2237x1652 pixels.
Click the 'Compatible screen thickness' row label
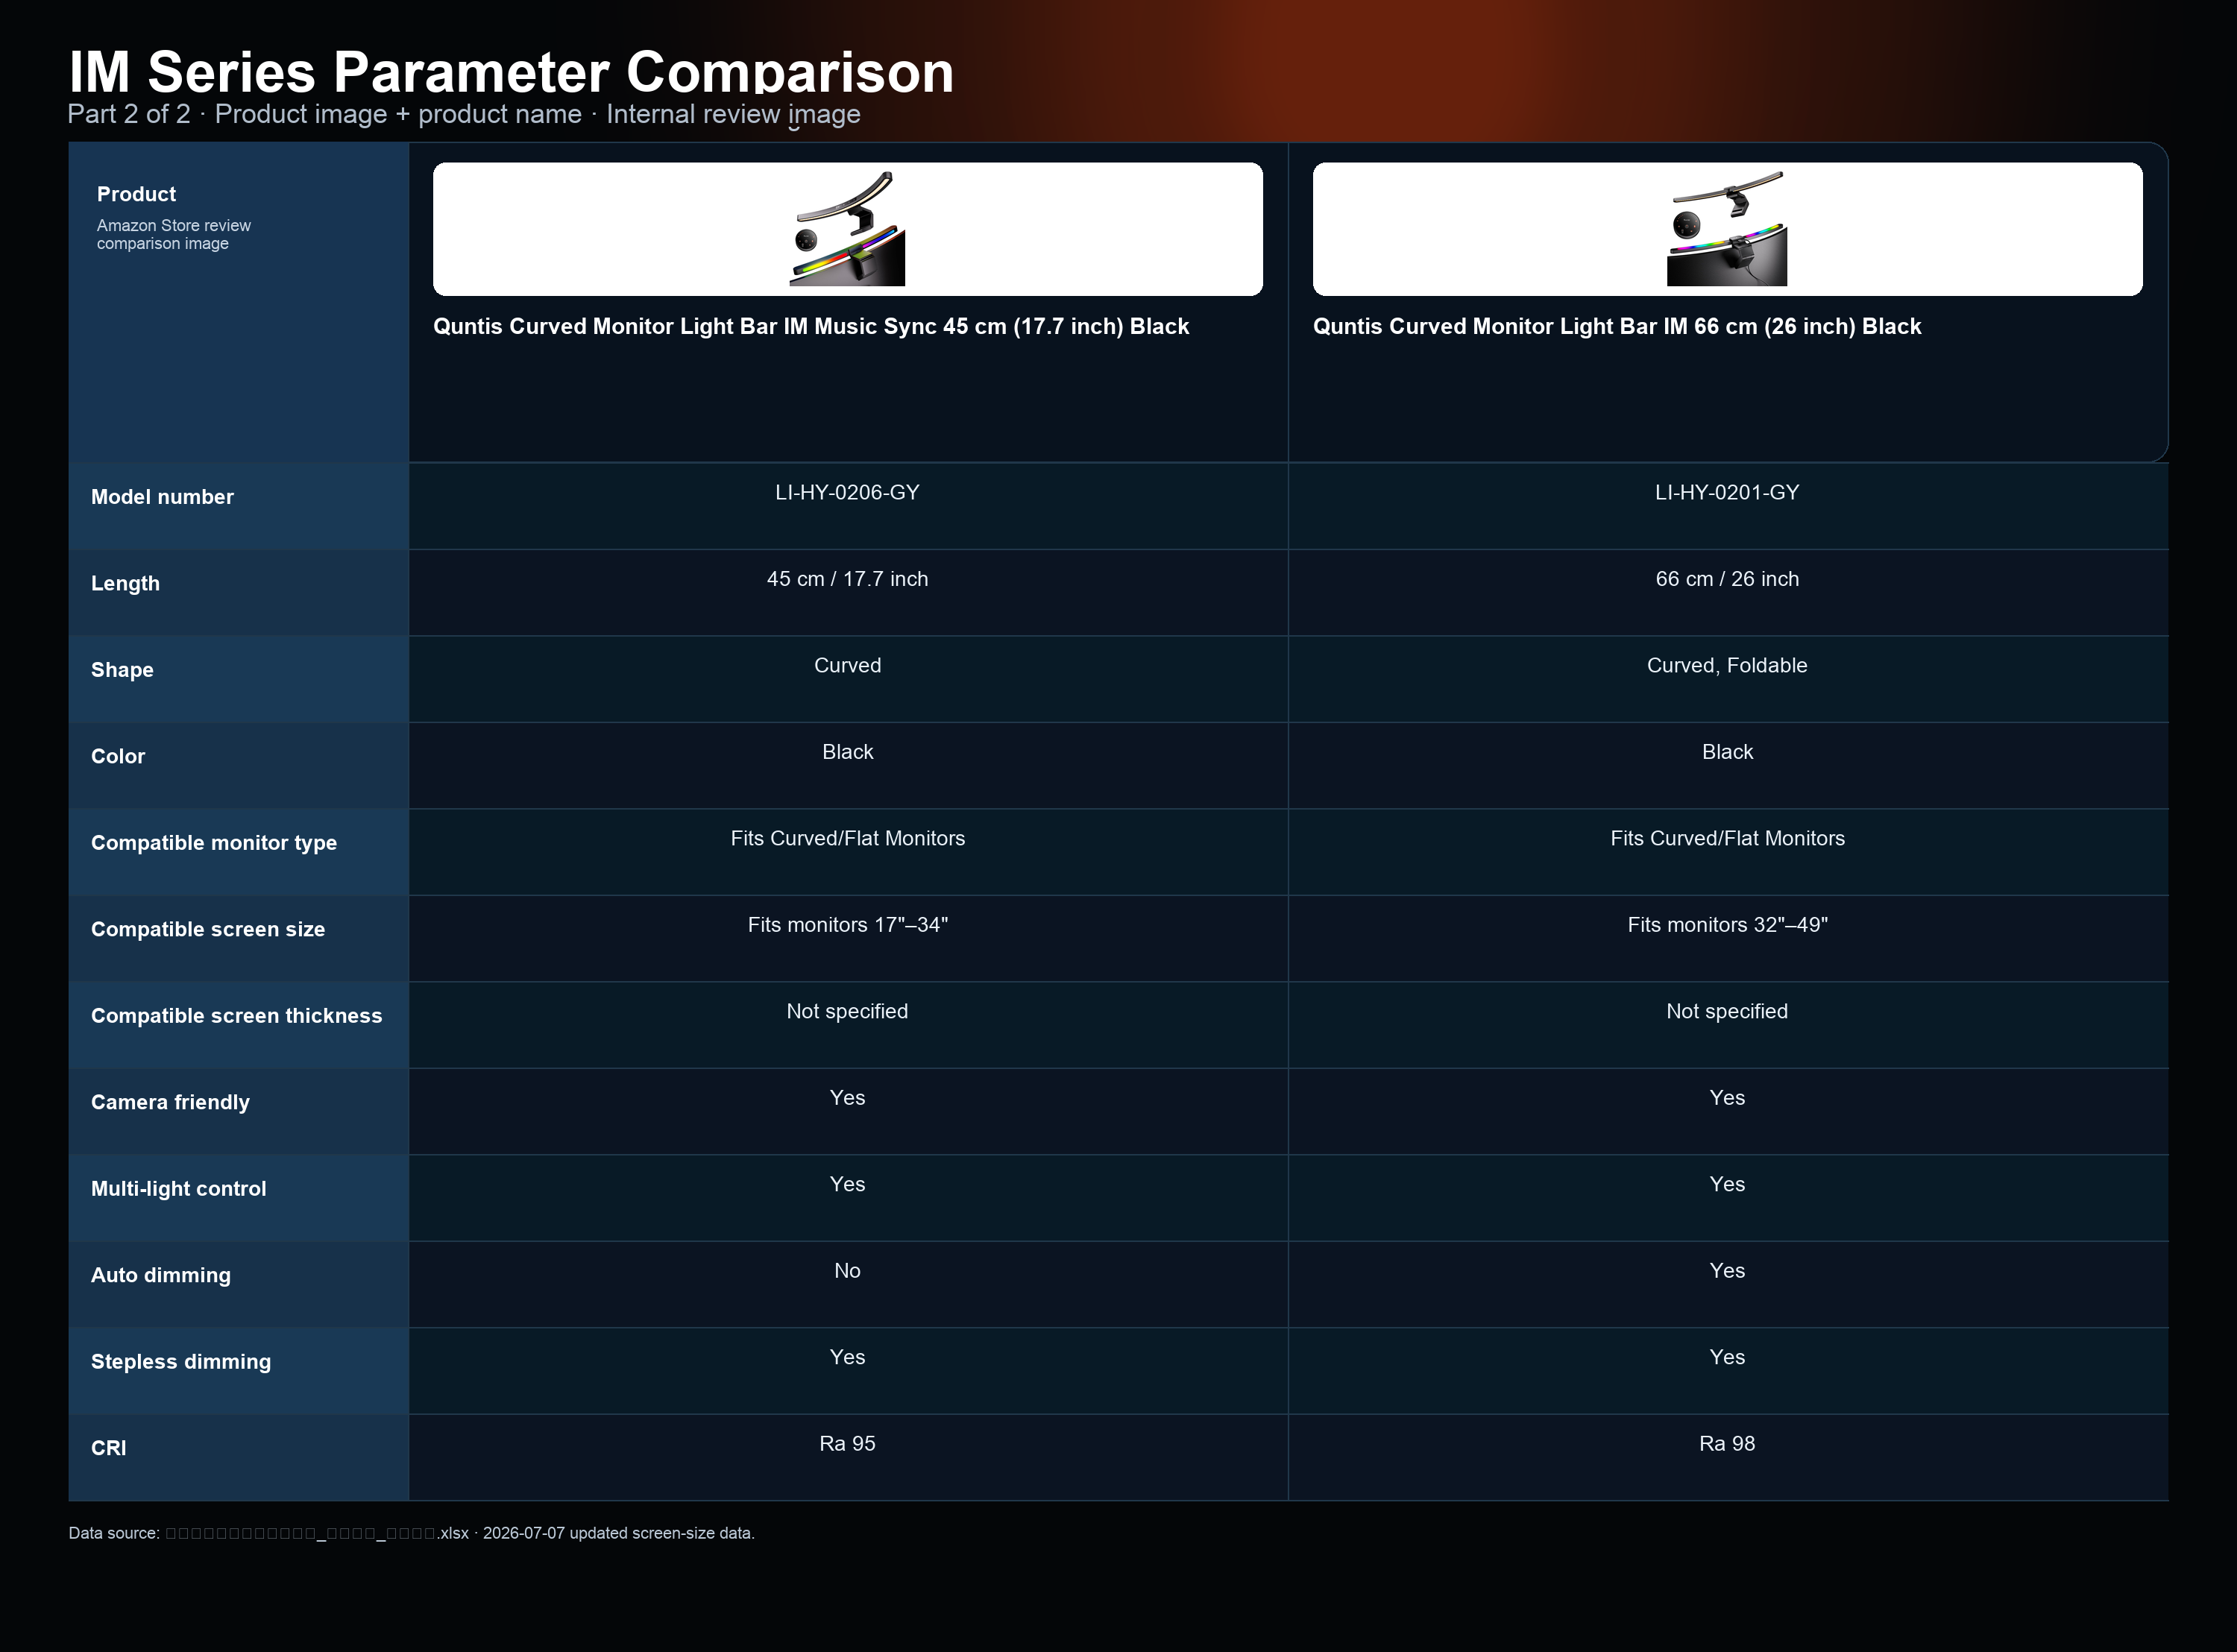236,1016
